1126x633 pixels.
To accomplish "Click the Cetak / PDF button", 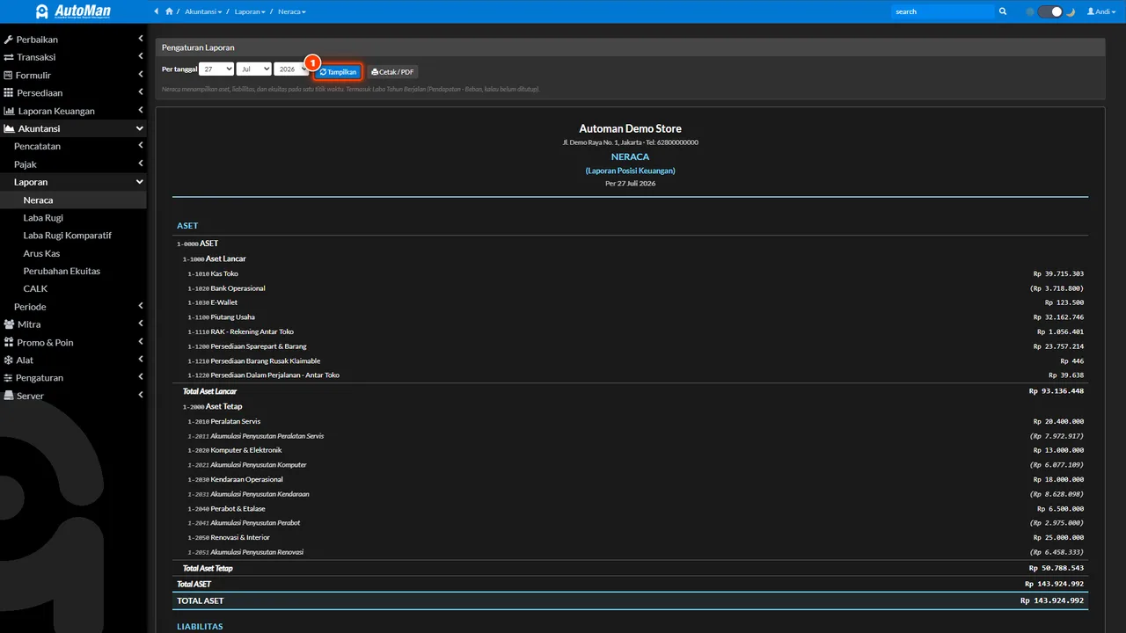I will [x=392, y=72].
